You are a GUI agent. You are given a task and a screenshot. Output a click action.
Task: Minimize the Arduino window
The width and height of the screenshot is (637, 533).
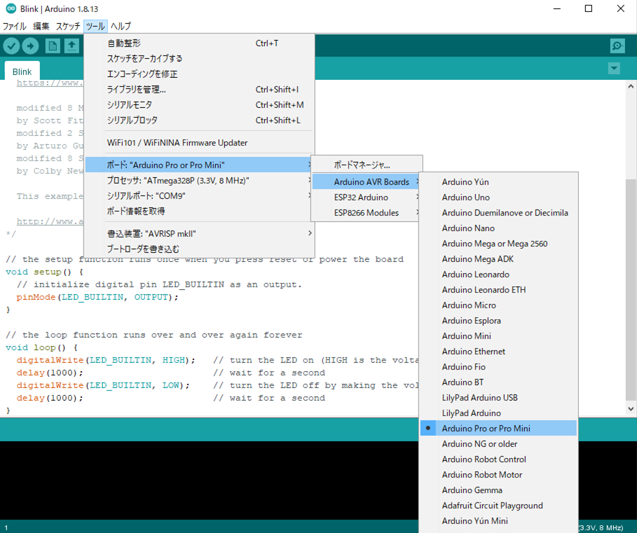[557, 8]
